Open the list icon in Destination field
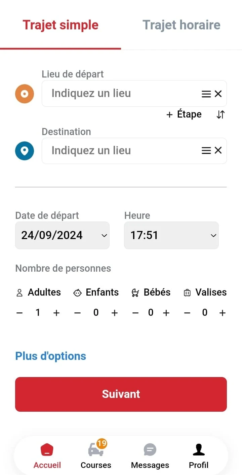 (x=206, y=150)
